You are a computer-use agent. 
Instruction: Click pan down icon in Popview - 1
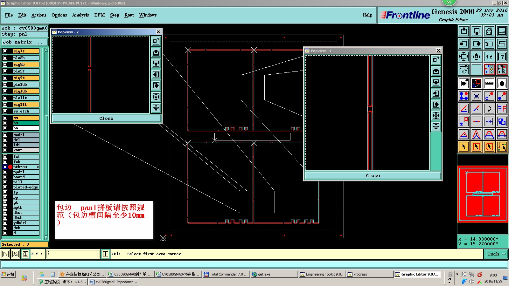(x=436, y=82)
